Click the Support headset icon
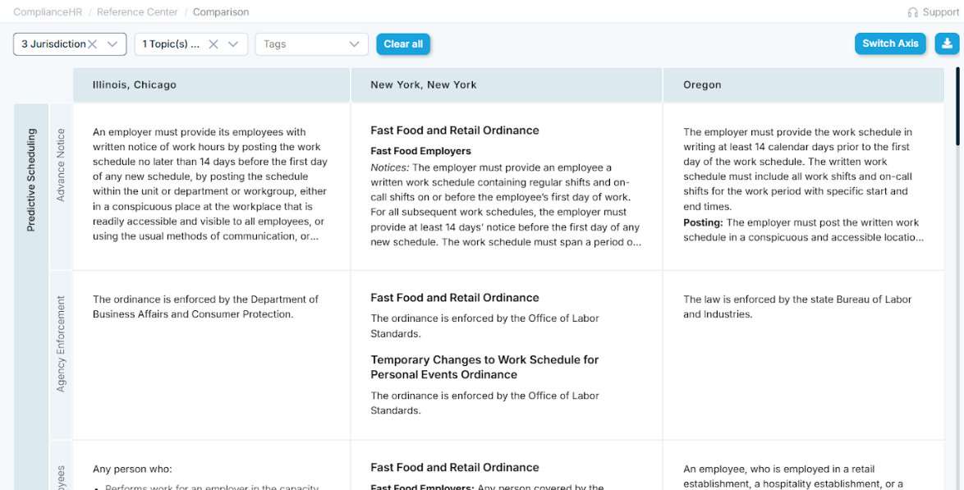 [912, 12]
